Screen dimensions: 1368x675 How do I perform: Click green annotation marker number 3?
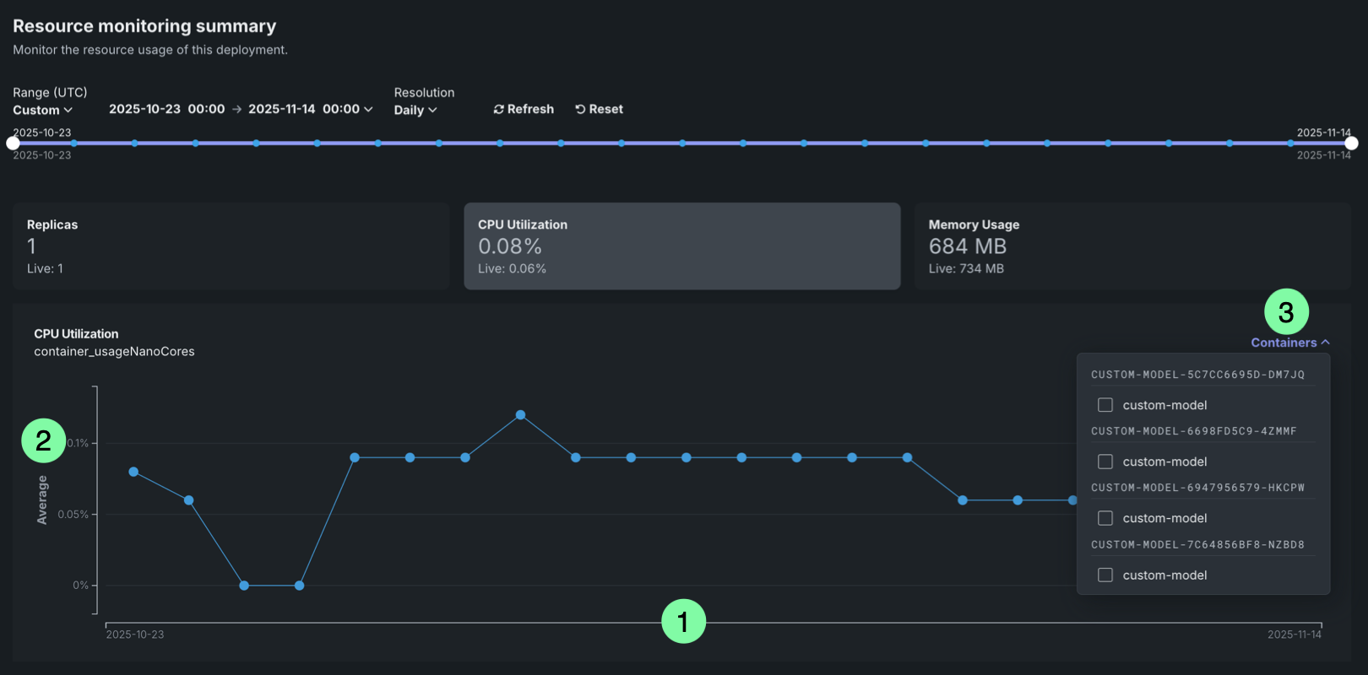pyautogui.click(x=1286, y=312)
